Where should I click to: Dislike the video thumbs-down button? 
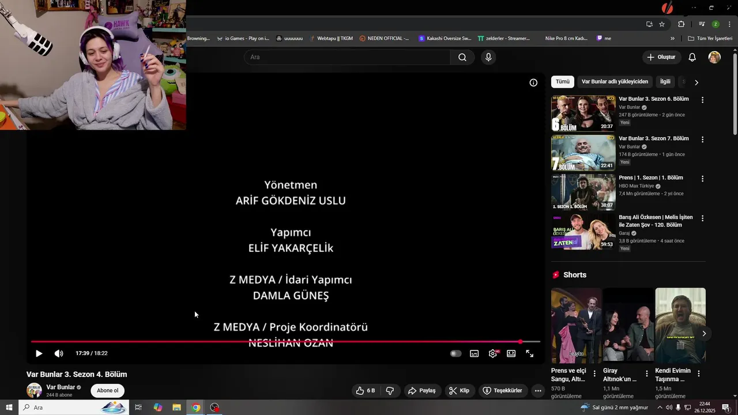[x=390, y=391]
